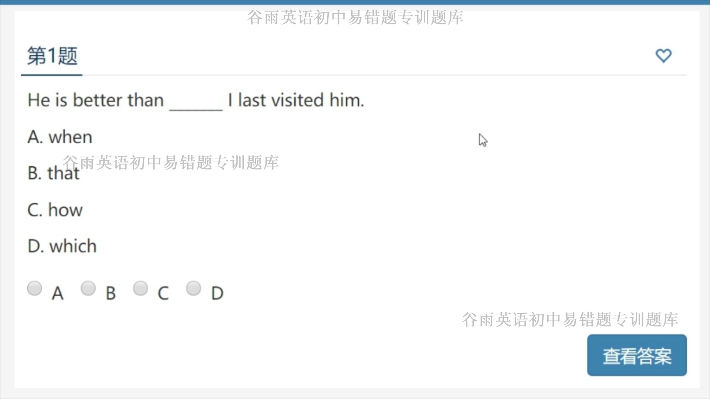Image resolution: width=710 pixels, height=399 pixels.
Task: Select radio button B
Action: coord(88,288)
